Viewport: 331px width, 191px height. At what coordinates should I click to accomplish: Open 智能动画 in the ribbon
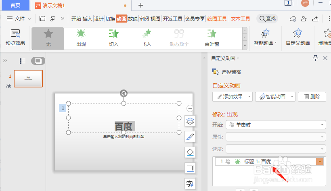[265, 37]
